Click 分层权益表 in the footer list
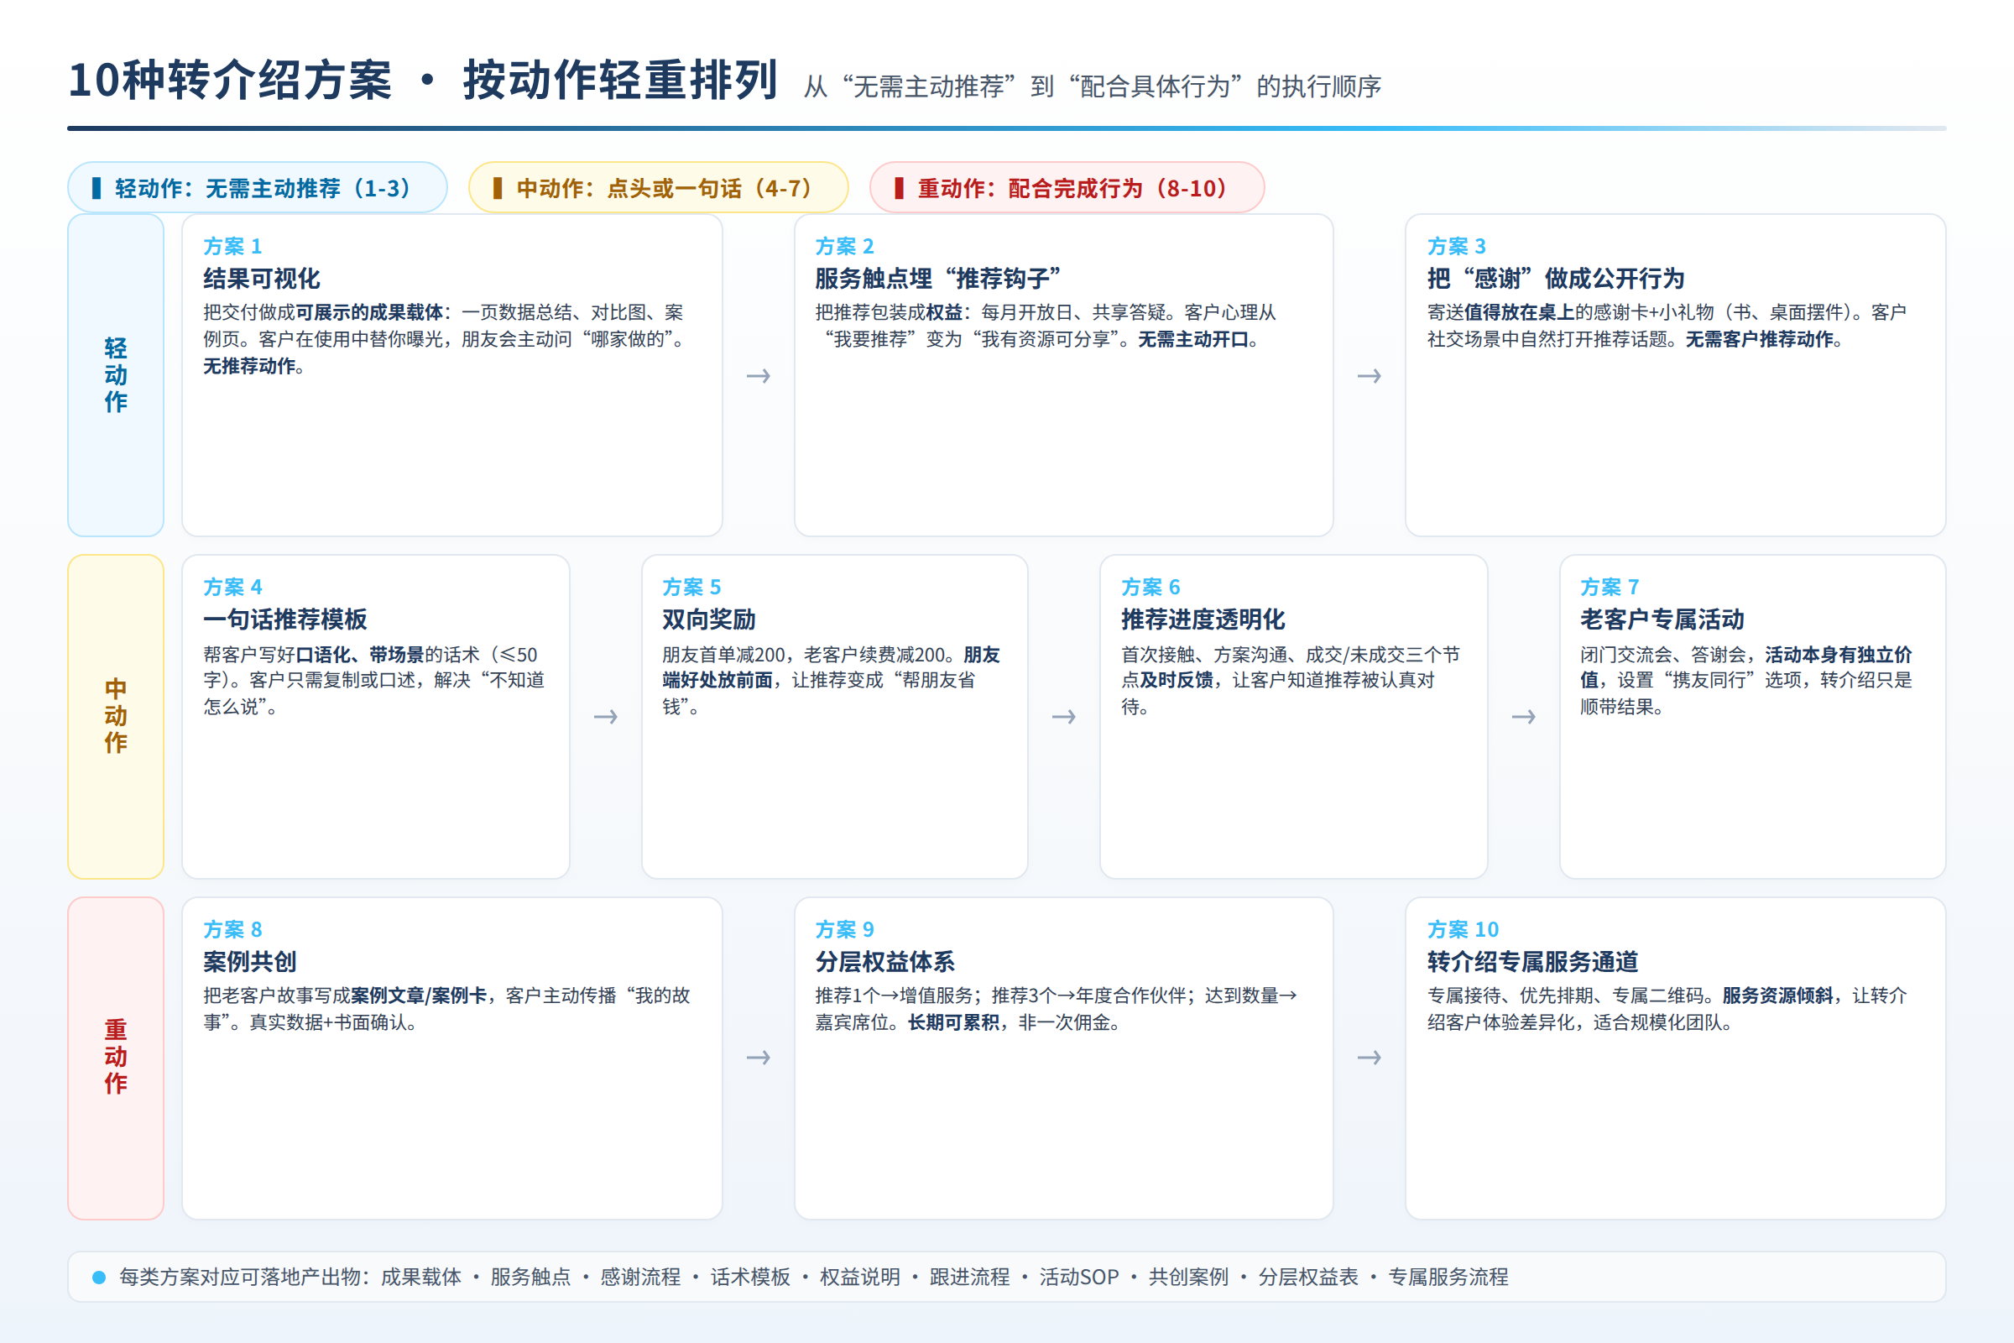Image resolution: width=2014 pixels, height=1343 pixels. (1307, 1277)
